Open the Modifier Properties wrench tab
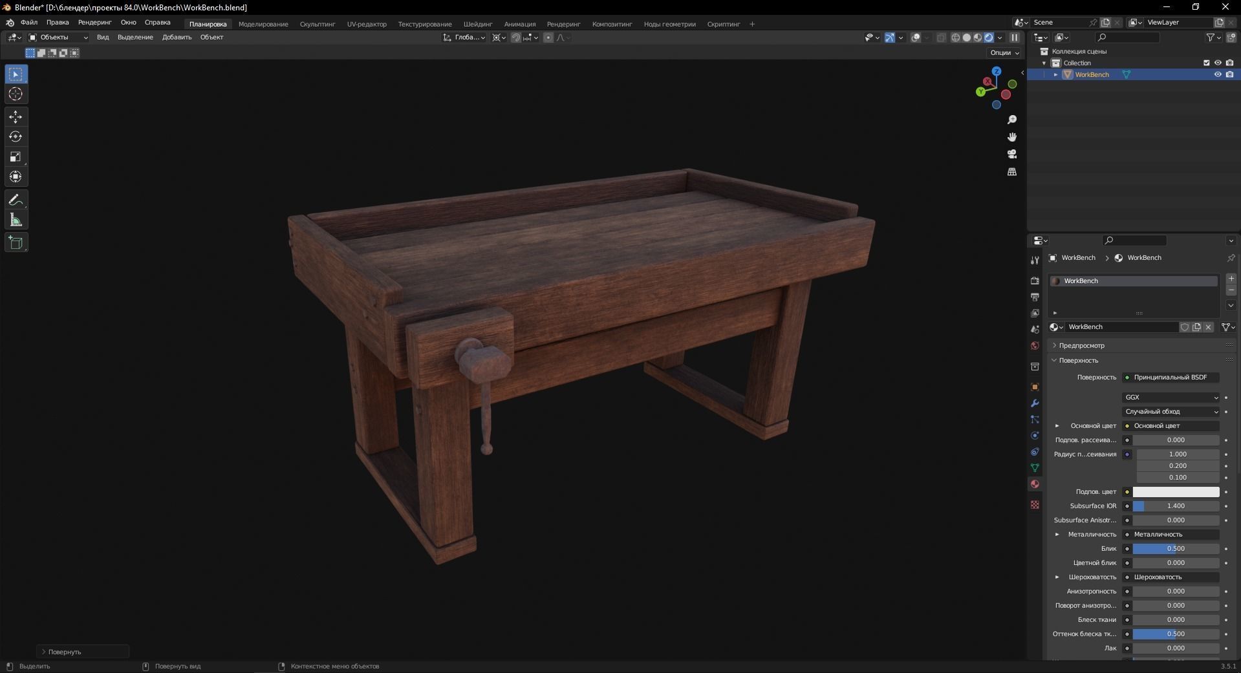The height and width of the screenshot is (673, 1241). tap(1034, 403)
